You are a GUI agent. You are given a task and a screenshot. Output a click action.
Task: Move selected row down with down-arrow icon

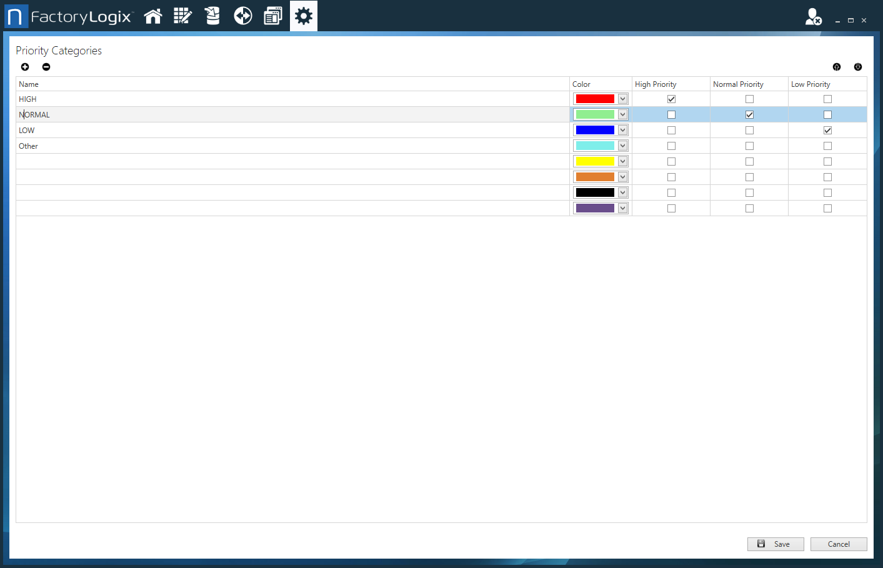pyautogui.click(x=858, y=67)
